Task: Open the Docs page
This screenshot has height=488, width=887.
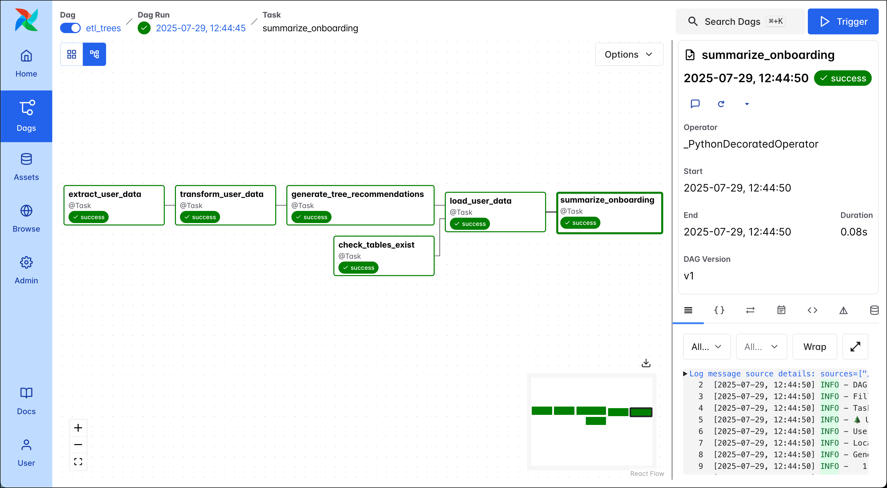Action: 26,401
